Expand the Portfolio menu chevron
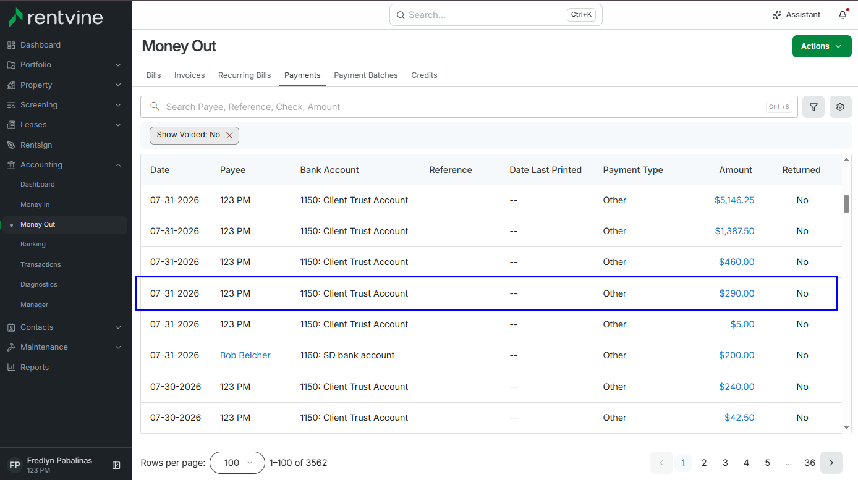This screenshot has width=858, height=480. point(118,65)
